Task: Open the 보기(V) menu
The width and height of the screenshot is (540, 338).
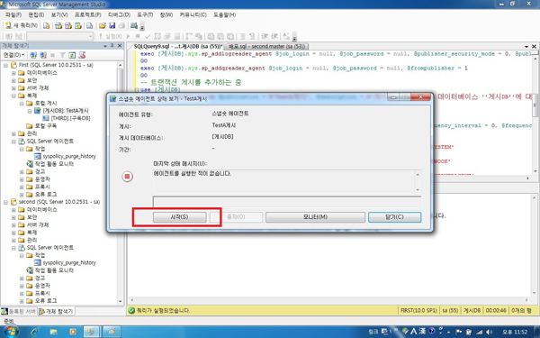Action: click(x=59, y=14)
